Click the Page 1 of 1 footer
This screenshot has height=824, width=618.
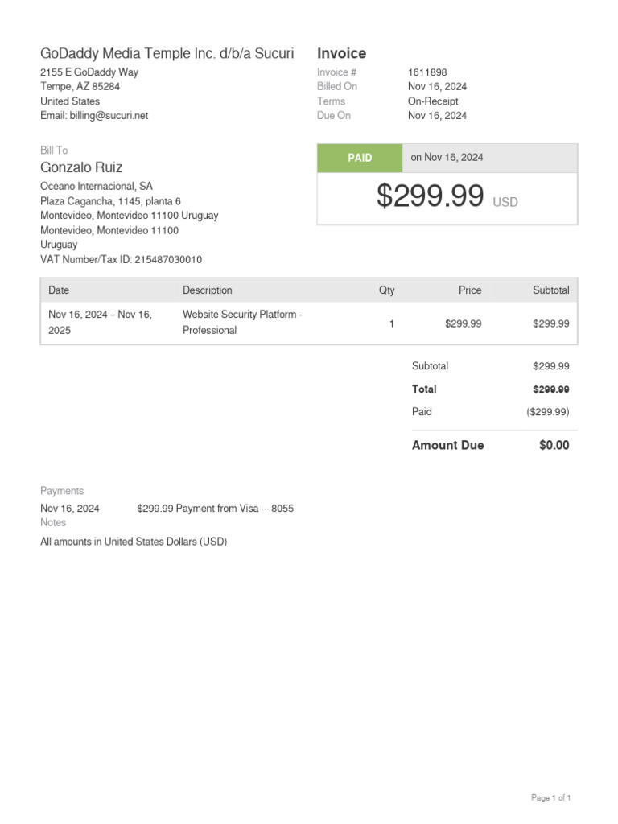pyautogui.click(x=550, y=798)
